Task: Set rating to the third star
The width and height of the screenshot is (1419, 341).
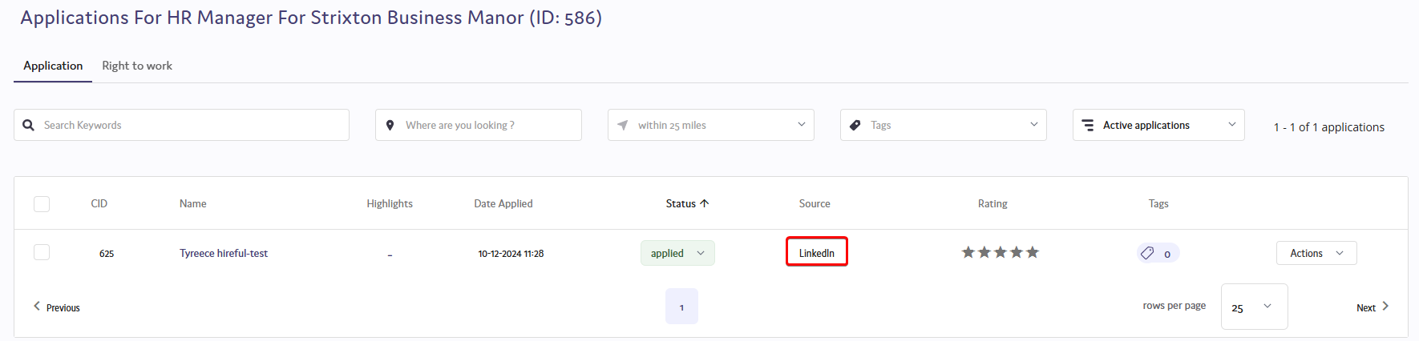Action: pos(1001,252)
